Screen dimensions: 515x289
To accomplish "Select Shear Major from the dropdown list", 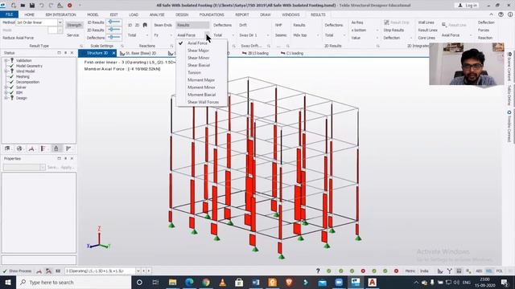I will tap(198, 51).
